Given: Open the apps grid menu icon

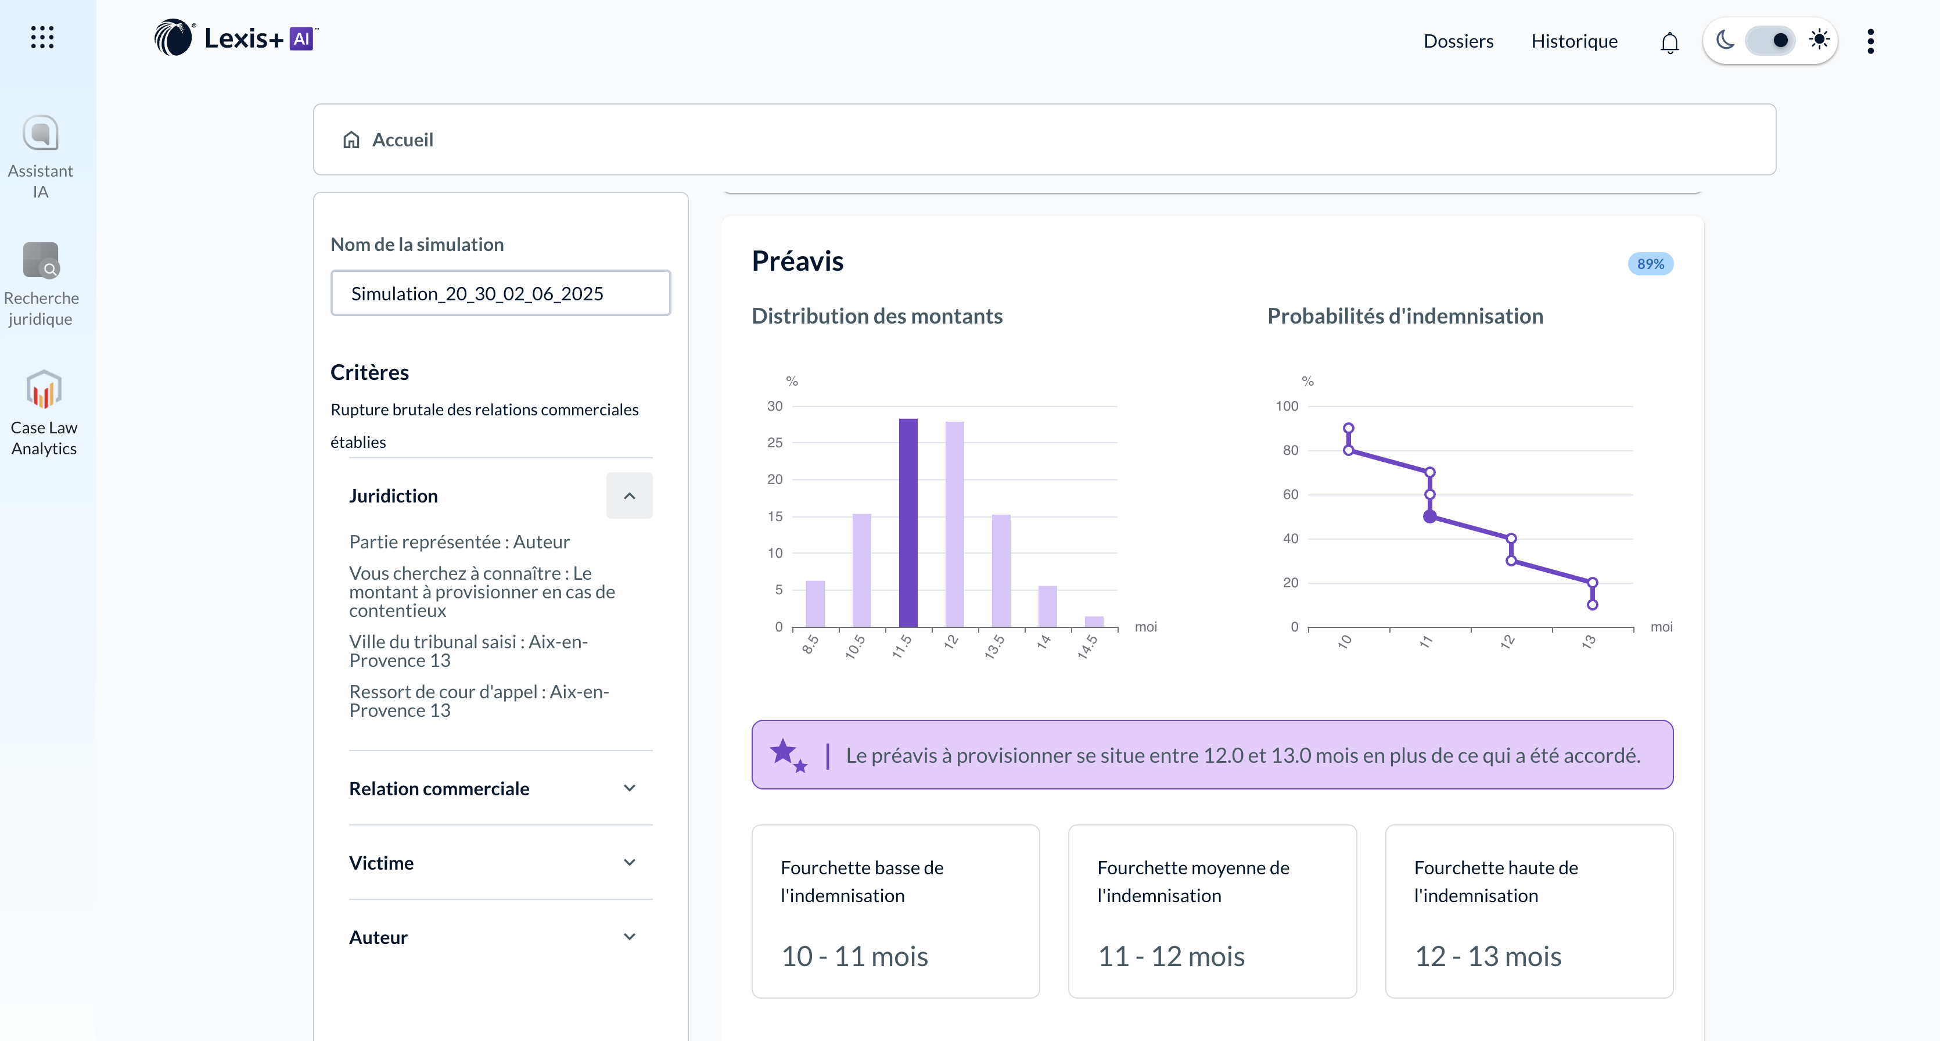Looking at the screenshot, I should pyautogui.click(x=42, y=37).
